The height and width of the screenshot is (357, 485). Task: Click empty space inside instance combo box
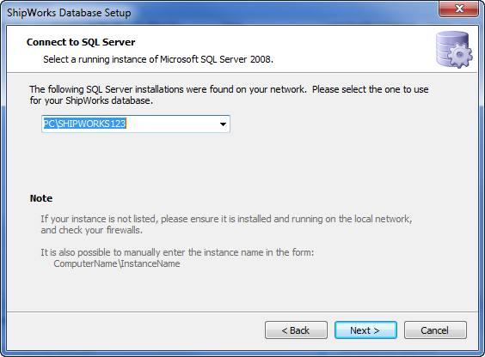pyautogui.click(x=172, y=124)
